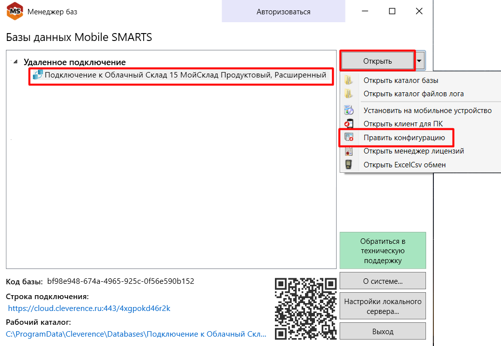The width and height of the screenshot is (501, 346).
Task: Click the Открыть button
Action: tap(377, 61)
